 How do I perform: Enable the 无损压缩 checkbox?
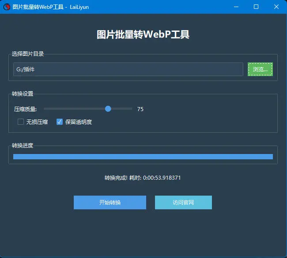[21, 122]
